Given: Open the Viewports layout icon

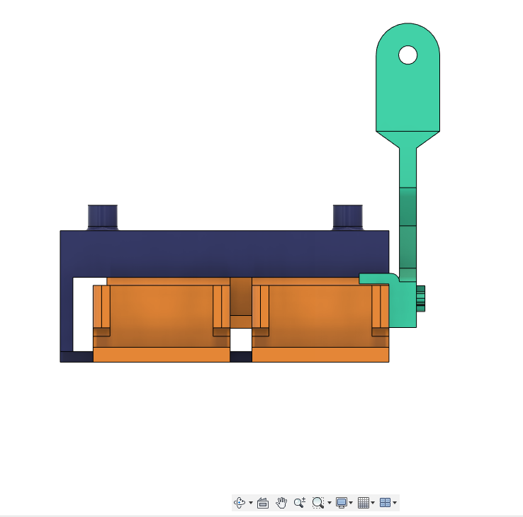Looking at the screenshot, I should click(x=385, y=503).
